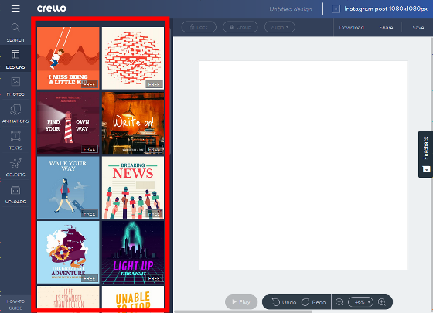Click Save in the top bar
433x313 pixels.
tap(418, 27)
